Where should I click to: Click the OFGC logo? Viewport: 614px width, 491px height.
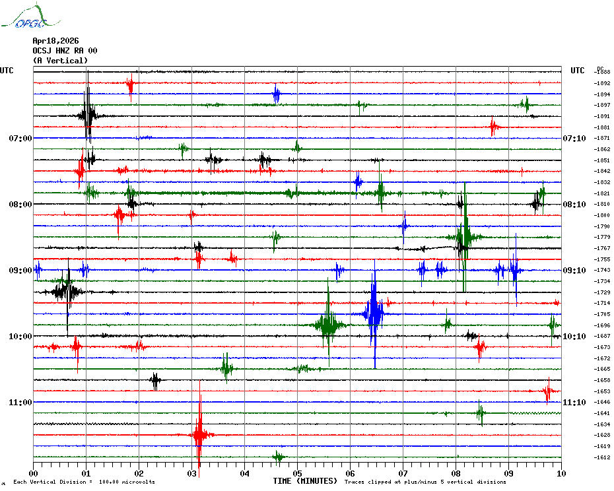30,16
